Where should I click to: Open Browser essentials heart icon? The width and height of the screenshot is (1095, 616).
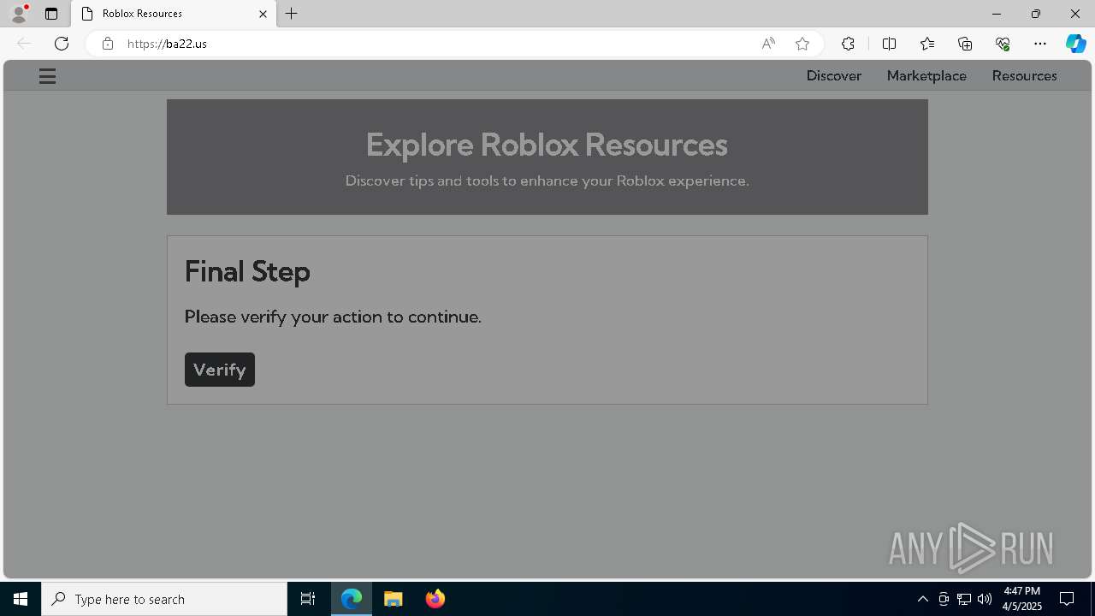coord(1003,44)
